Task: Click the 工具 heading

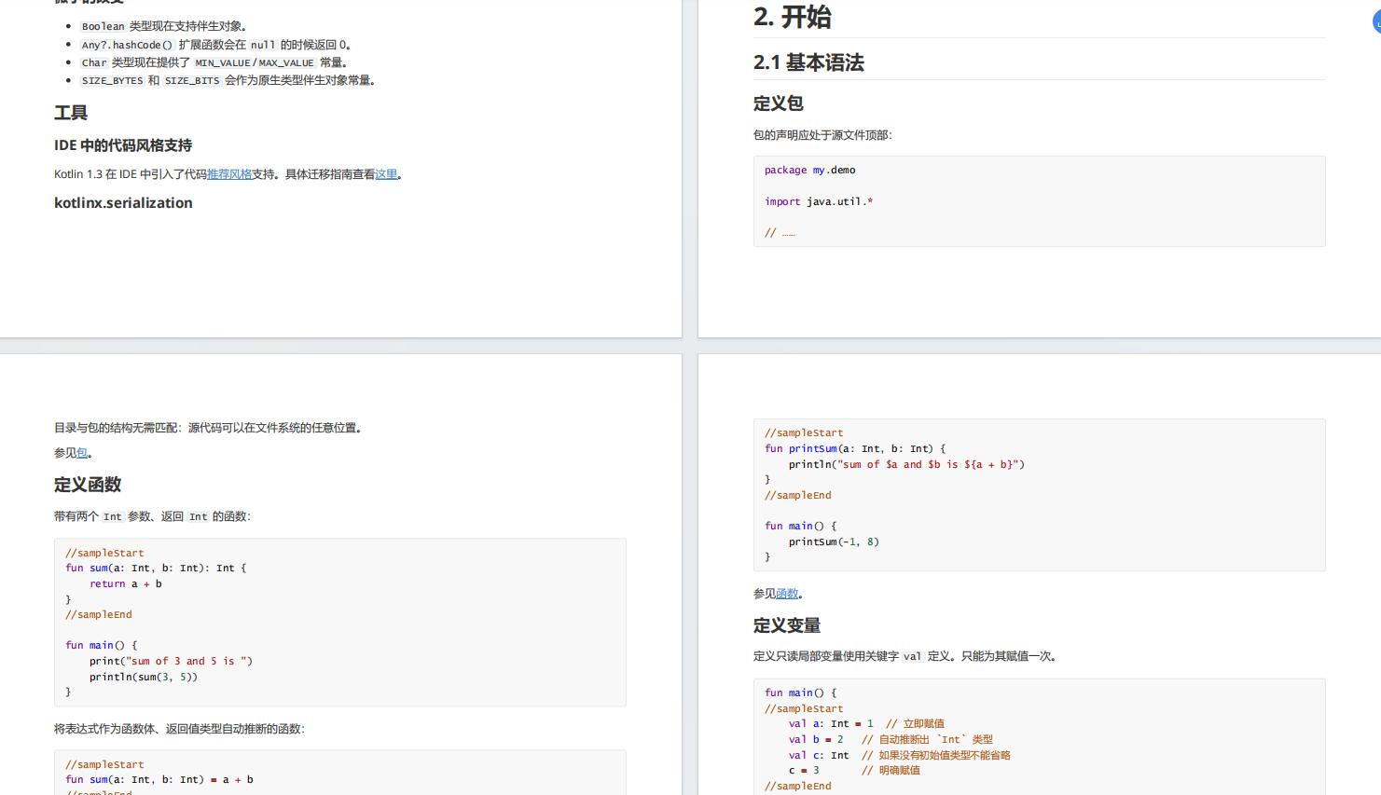Action: (69, 112)
